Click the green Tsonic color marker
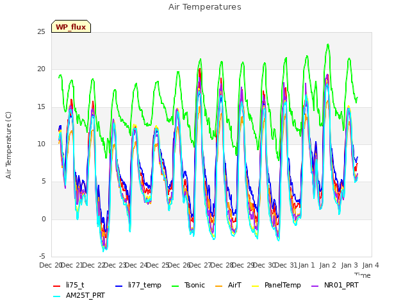This screenshot has height=308, width=410. coord(175,286)
